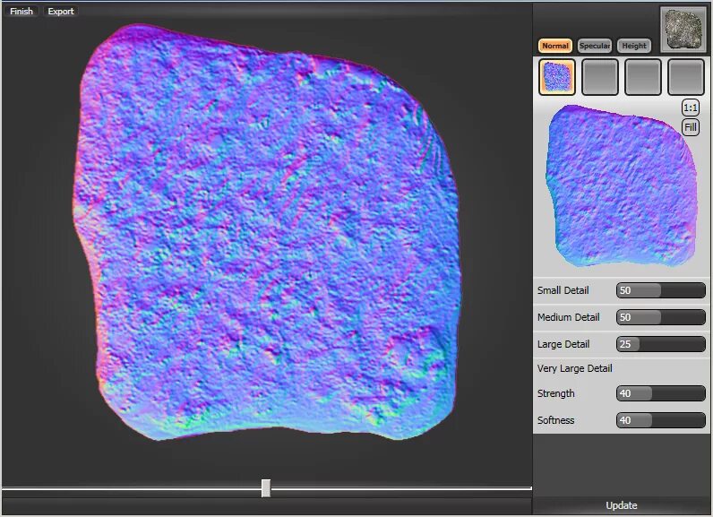
Task: Click the Small Detail label
Action: [563, 290]
